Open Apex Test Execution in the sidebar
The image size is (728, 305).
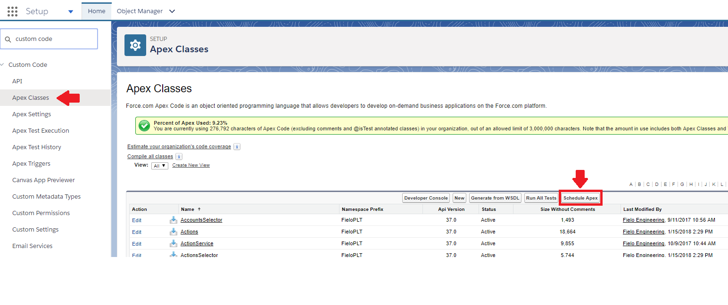click(x=41, y=130)
